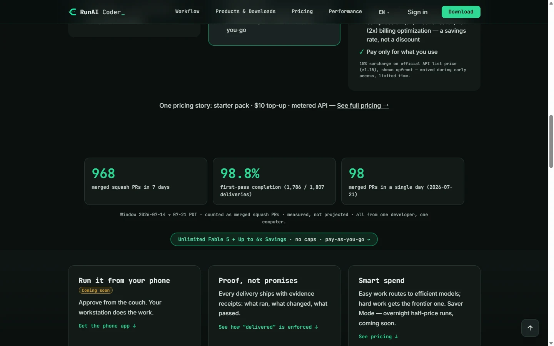This screenshot has height=346, width=554.
Task: Click the green Download button
Action: [461, 12]
